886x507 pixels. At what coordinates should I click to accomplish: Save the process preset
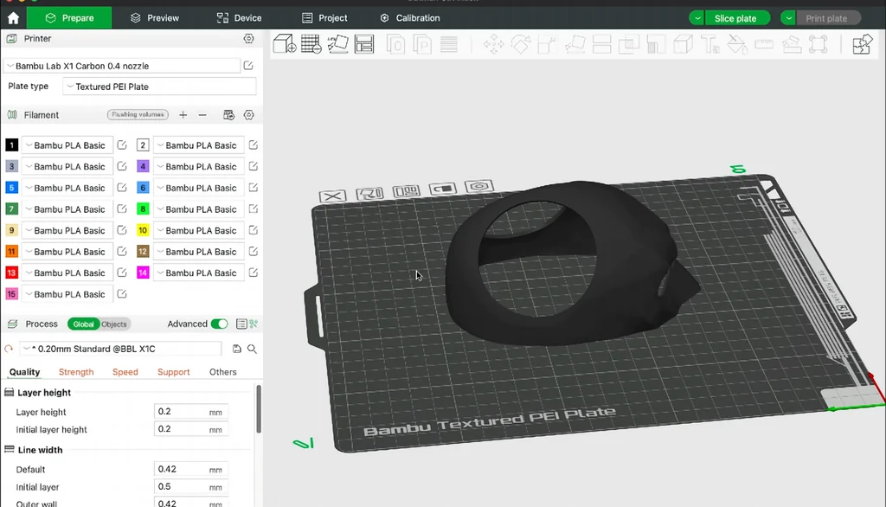(x=237, y=349)
